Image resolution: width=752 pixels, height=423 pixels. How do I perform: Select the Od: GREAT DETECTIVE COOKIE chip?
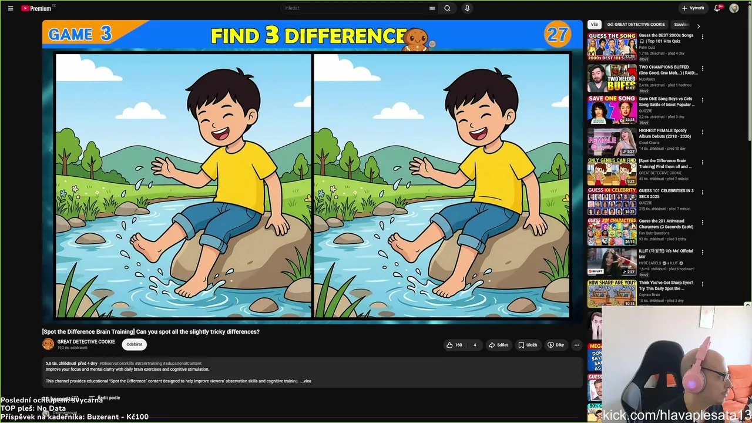coord(636,25)
